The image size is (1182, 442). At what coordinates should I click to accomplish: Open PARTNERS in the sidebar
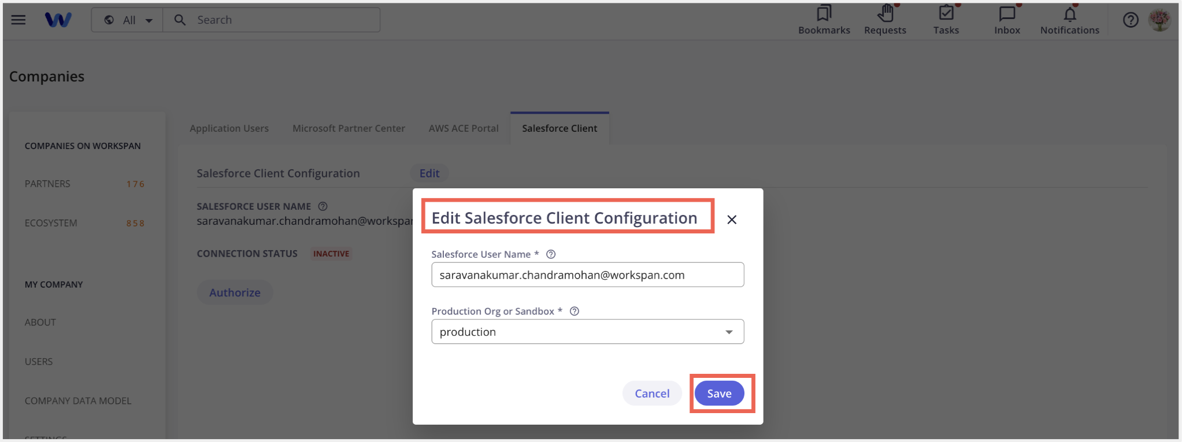47,184
